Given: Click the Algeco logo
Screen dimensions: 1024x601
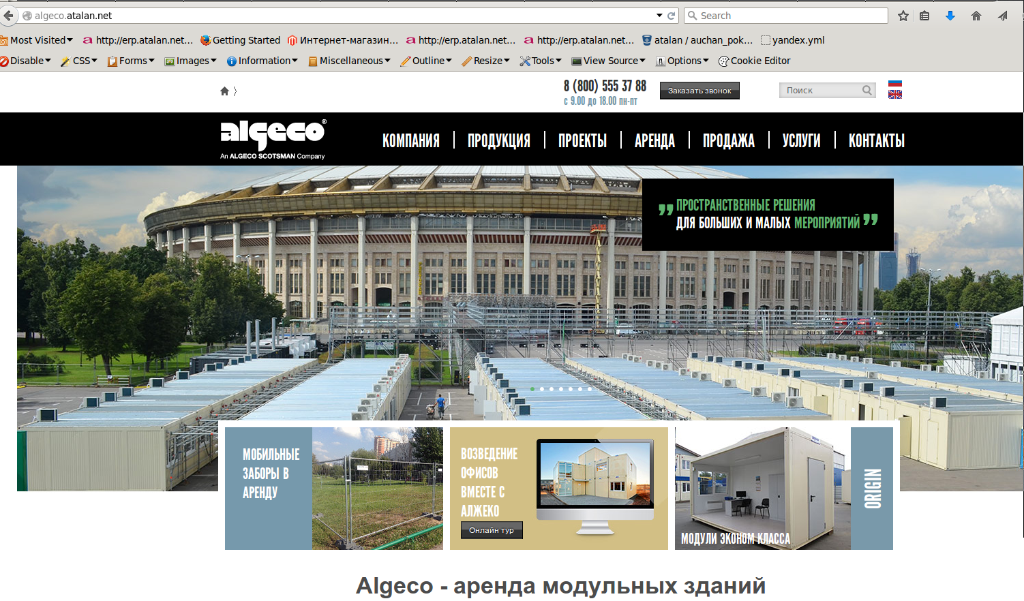Looking at the screenshot, I should click(273, 139).
